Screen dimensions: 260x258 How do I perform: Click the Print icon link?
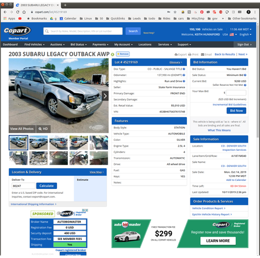pos(193,54)
